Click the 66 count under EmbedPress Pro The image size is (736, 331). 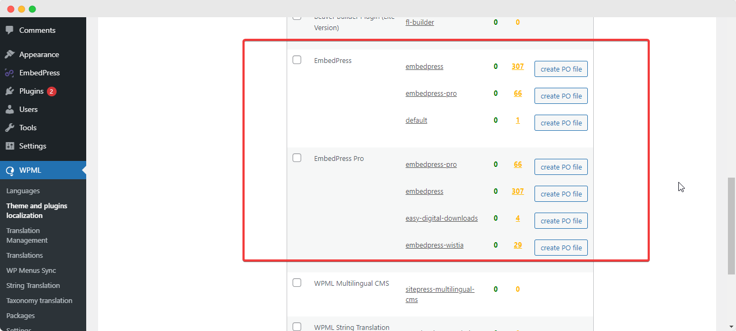pos(518,164)
